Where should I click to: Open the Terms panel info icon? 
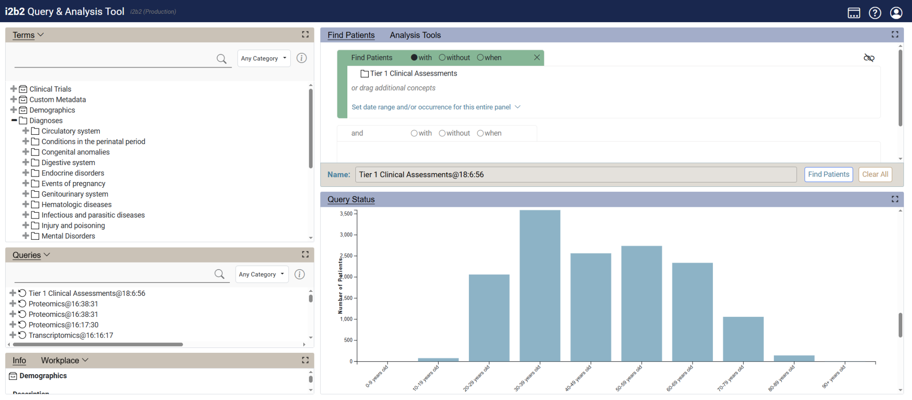[301, 58]
